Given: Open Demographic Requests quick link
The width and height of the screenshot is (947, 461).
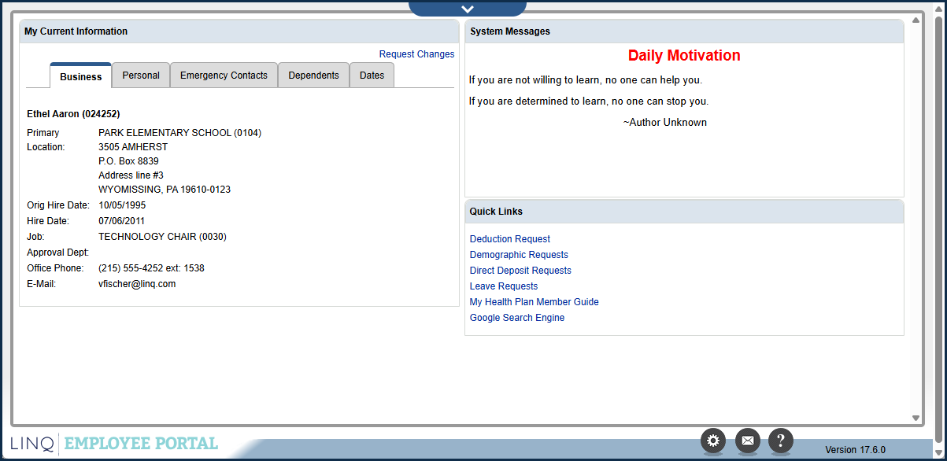Looking at the screenshot, I should (x=519, y=255).
